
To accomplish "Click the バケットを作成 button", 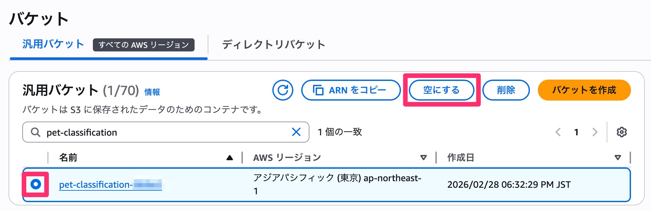I will [584, 90].
